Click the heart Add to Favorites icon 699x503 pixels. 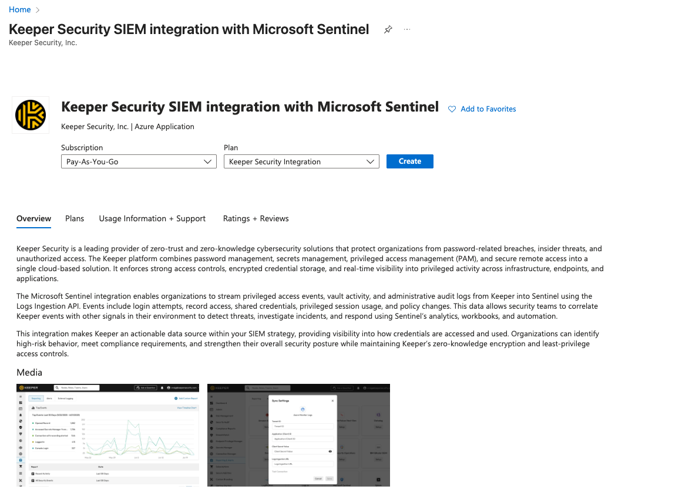pyautogui.click(x=452, y=109)
